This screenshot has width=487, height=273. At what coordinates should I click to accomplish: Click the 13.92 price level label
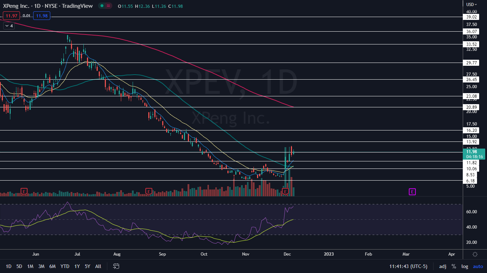[472, 141]
